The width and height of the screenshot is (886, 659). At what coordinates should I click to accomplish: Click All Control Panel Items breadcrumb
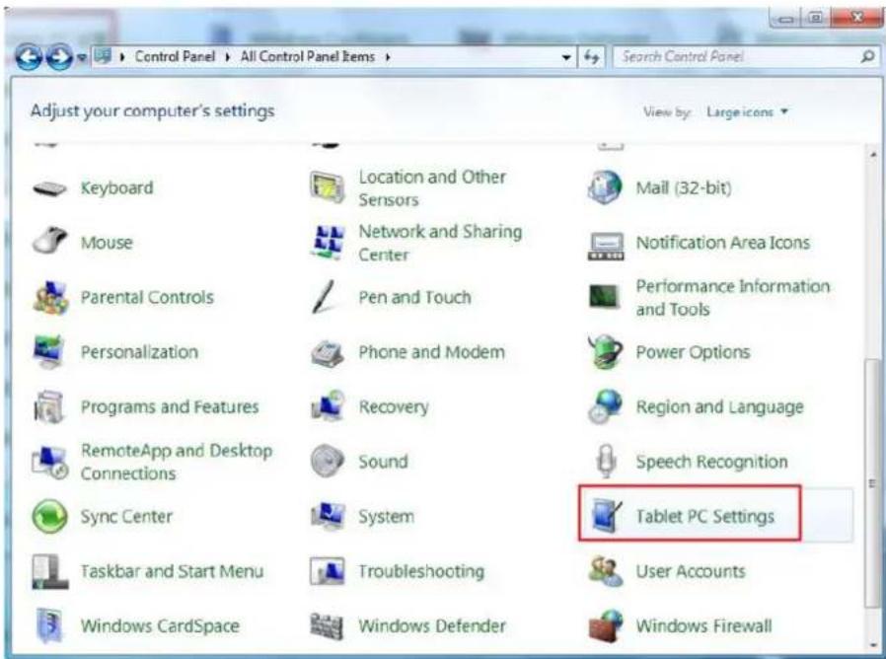[x=308, y=56]
